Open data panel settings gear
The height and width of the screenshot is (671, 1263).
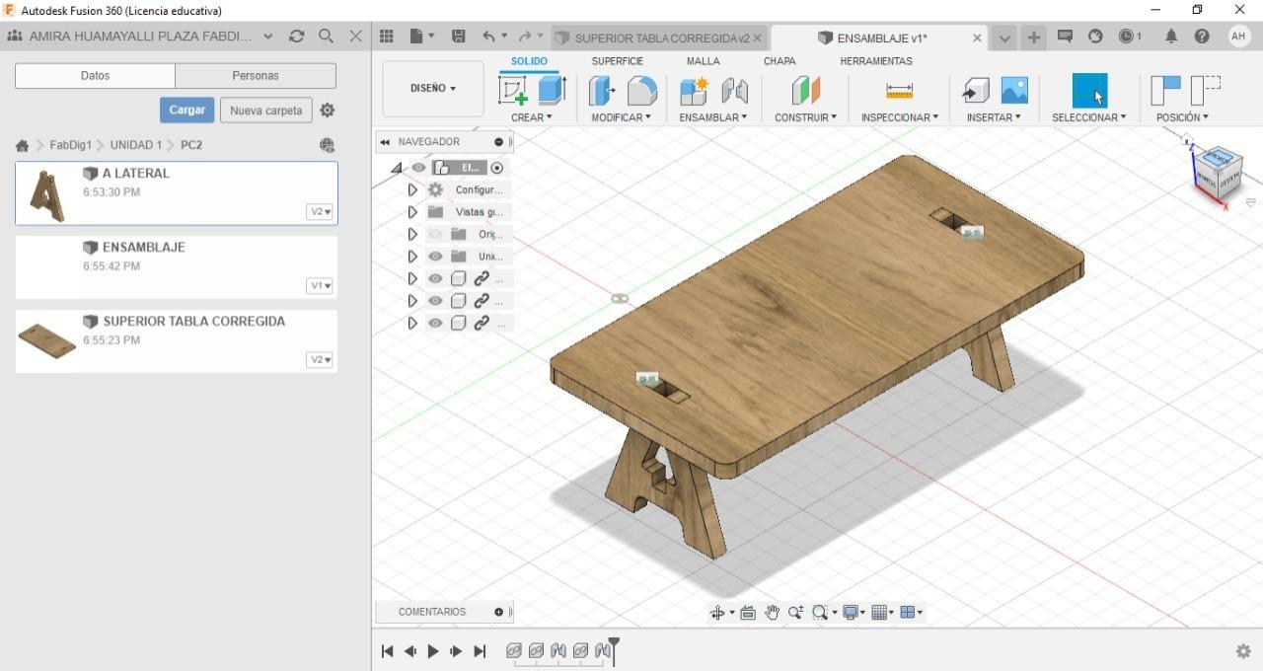(x=328, y=111)
